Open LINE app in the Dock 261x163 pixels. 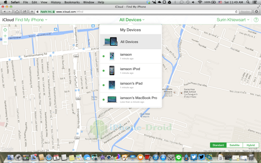point(179,157)
